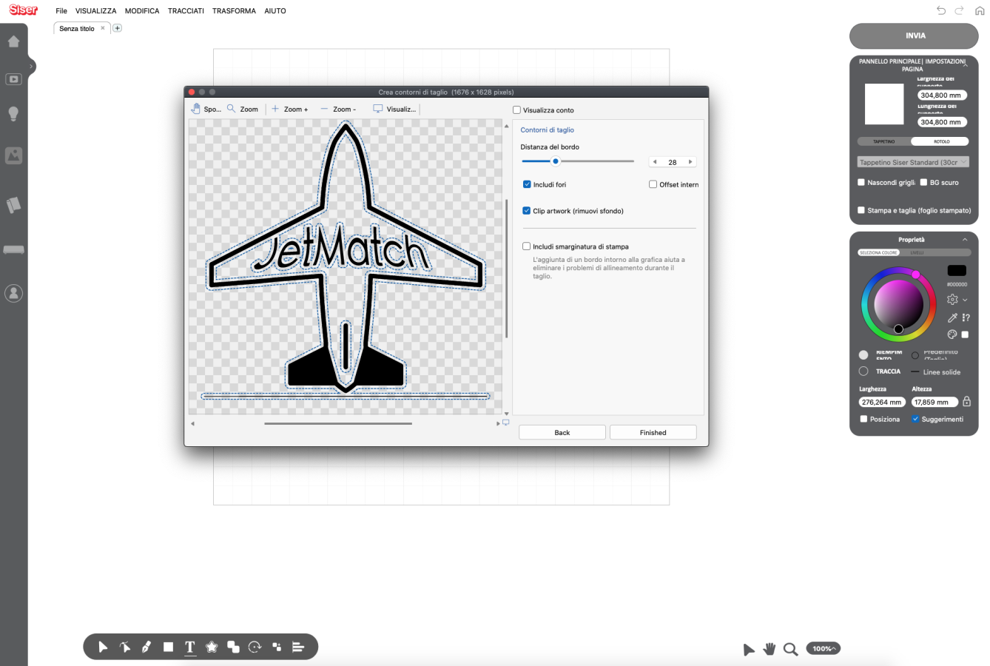Click the redo arrow at top right
This screenshot has height=666, width=990.
[960, 10]
